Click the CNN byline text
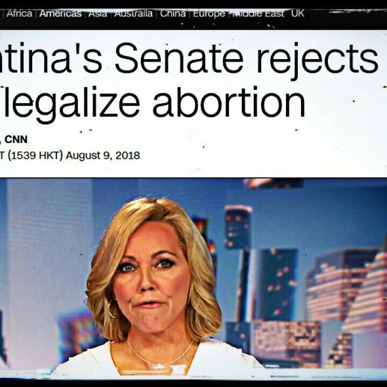The width and height of the screenshot is (387, 387). tap(16, 140)
